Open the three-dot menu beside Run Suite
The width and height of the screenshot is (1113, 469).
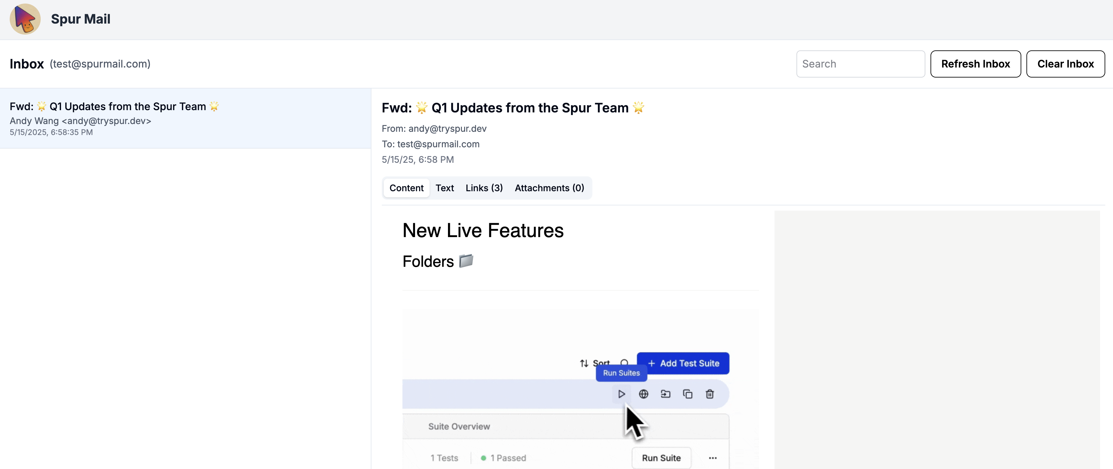pyautogui.click(x=713, y=458)
